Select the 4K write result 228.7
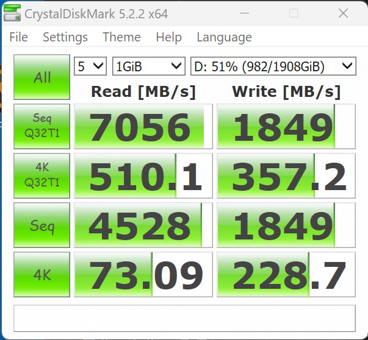The width and height of the screenshot is (368, 340). 286,274
